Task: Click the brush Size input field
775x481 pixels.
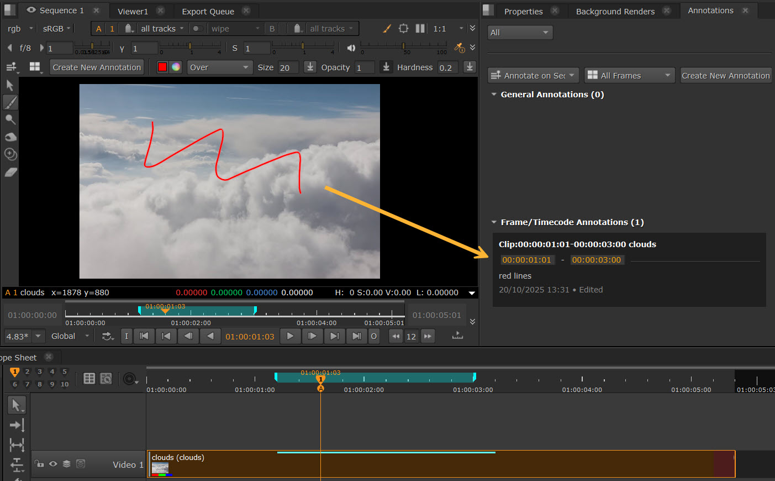Action: (x=288, y=67)
